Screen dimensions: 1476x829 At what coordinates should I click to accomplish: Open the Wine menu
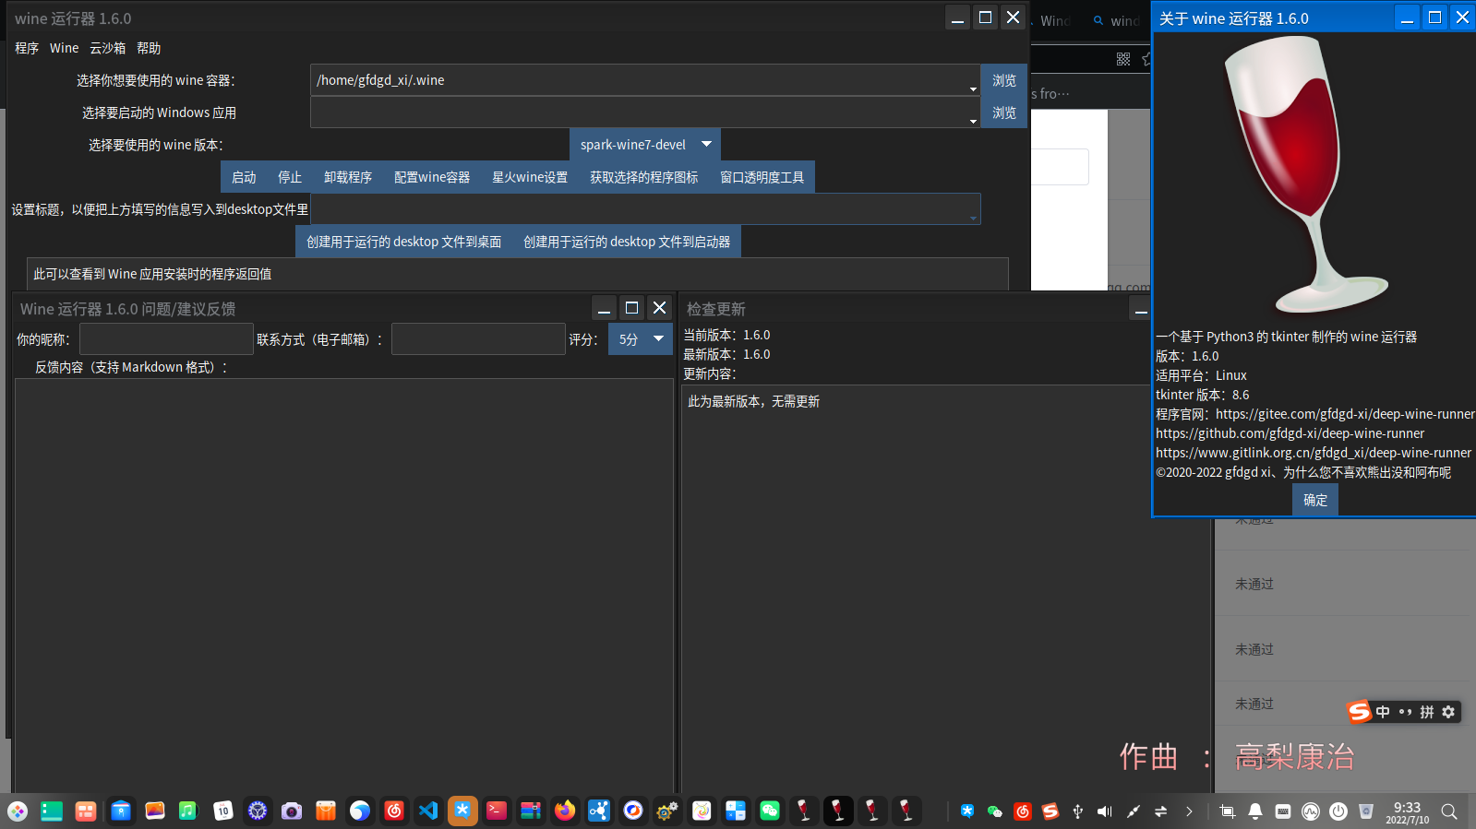65,48
